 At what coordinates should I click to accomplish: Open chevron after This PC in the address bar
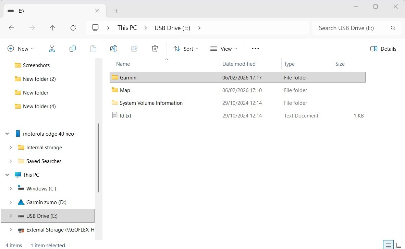146,28
